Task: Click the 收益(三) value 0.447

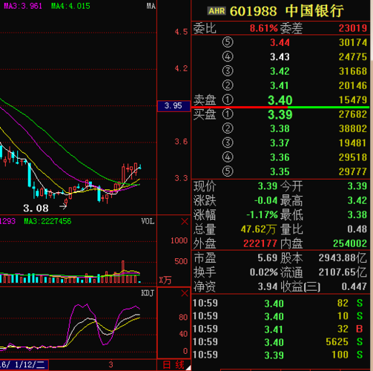Action: tap(354, 286)
